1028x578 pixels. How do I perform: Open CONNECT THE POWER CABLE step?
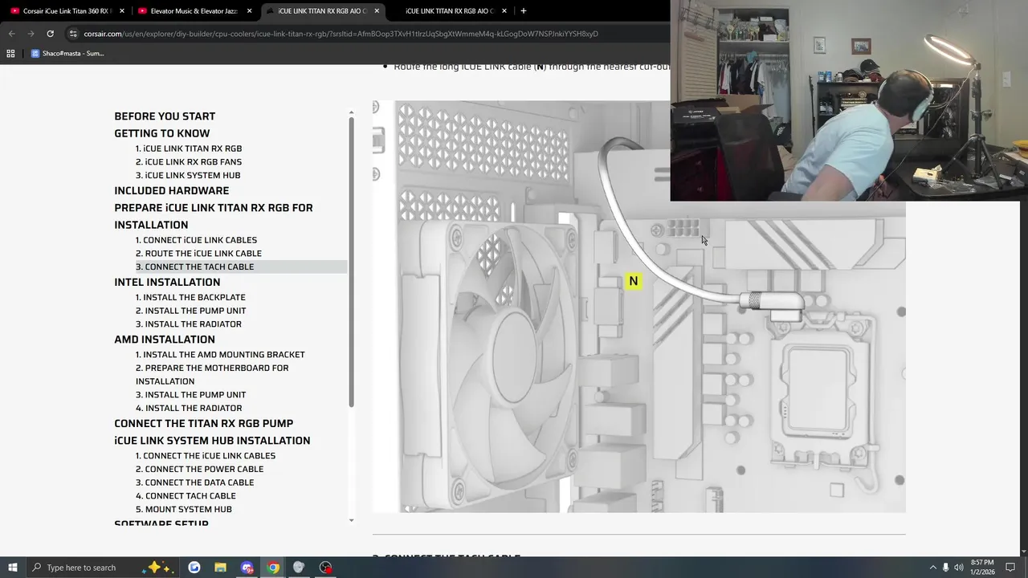(199, 469)
